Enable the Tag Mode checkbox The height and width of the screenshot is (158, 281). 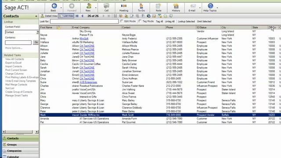pyautogui.click(x=140, y=21)
